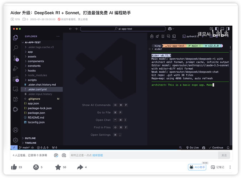
Task: Expand the assets folder
Action: [x=32, y=57]
